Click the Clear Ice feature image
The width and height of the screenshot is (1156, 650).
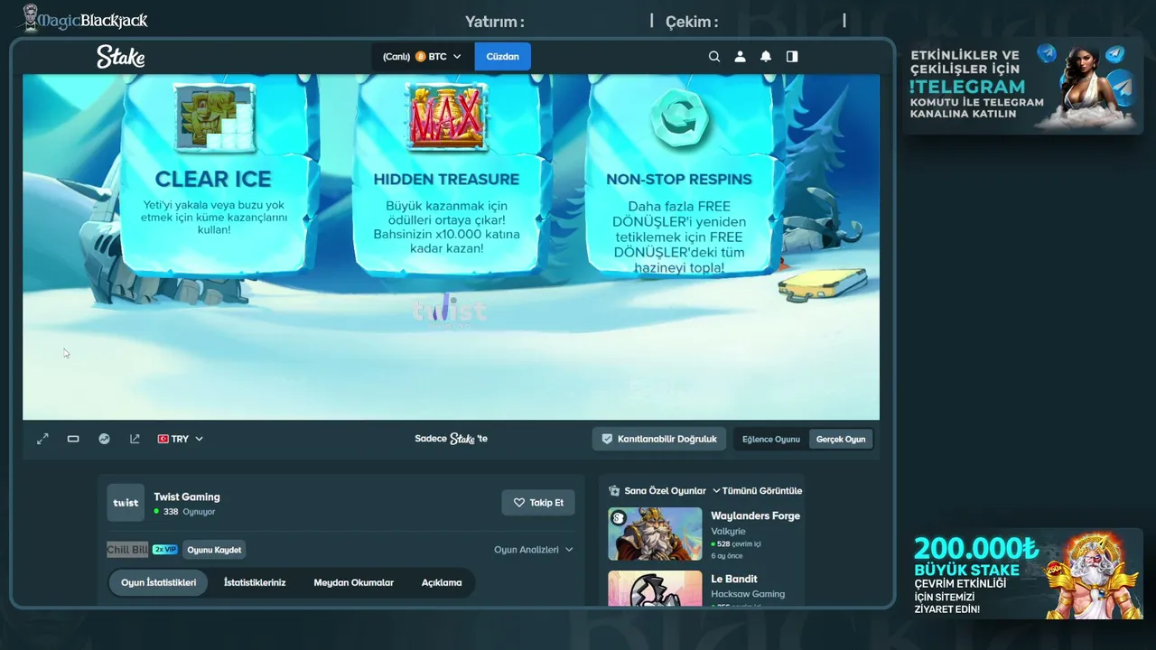(215, 117)
